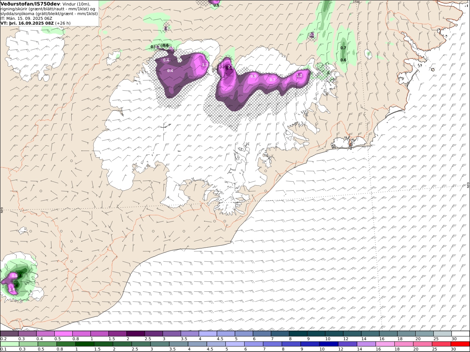Click the 0.2 swatch in upper snow legend
The height and width of the screenshot is (352, 470).
tap(9, 334)
